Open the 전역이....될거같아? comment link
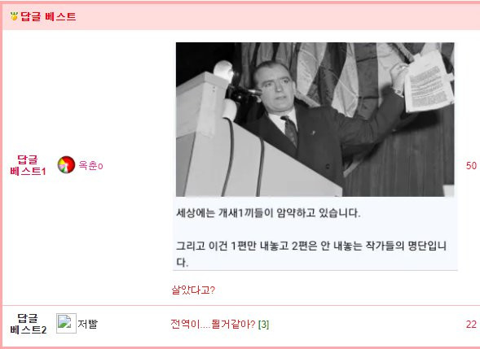480x349 pixels. (213, 324)
